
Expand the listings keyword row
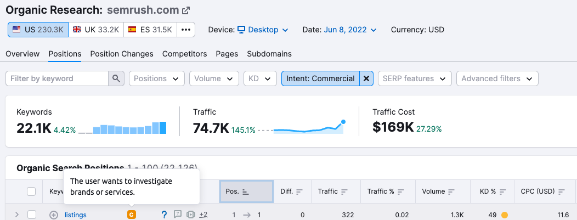click(16, 215)
